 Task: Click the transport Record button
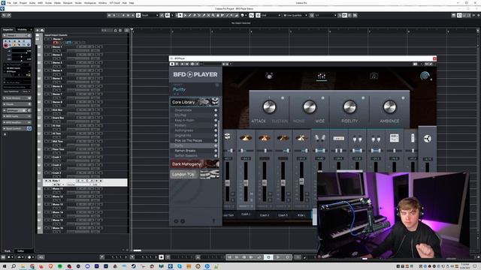click(x=287, y=257)
